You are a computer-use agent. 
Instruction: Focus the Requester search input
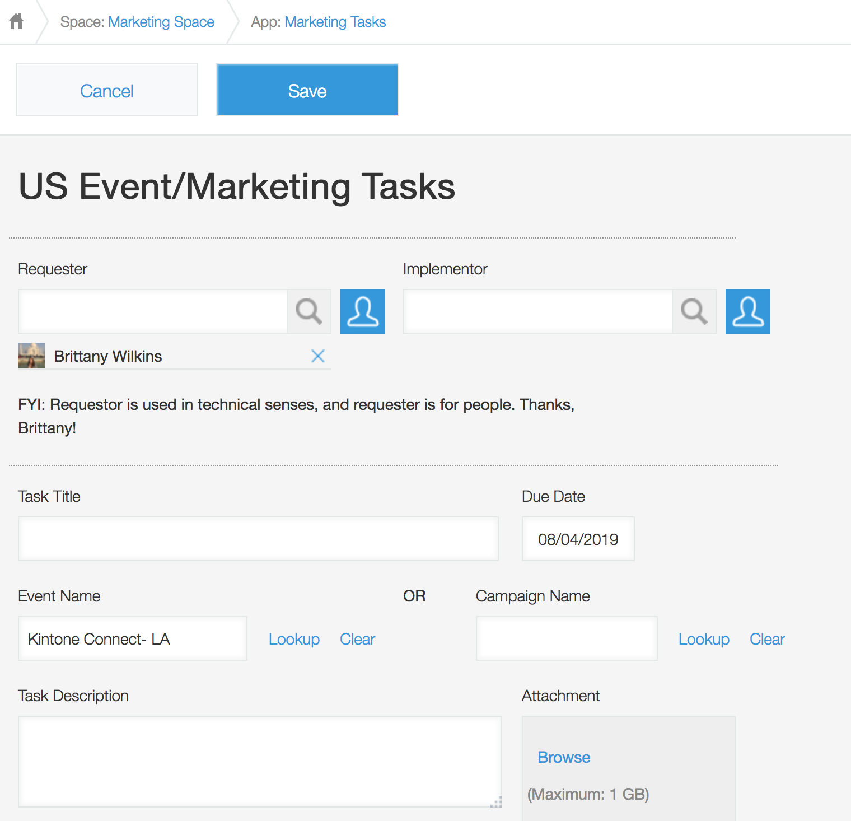point(153,311)
